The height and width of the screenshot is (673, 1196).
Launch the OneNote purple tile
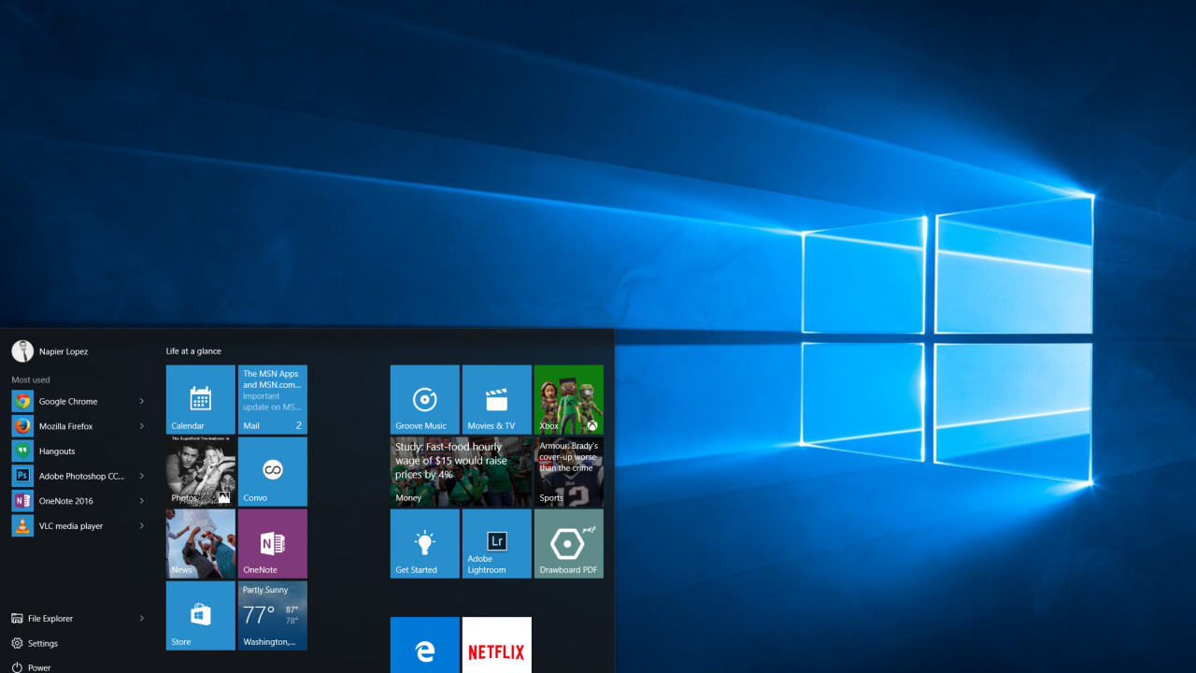pos(272,543)
